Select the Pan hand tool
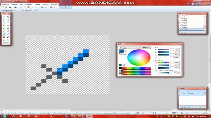The width and height of the screenshot is (211, 118). pyautogui.click(x=8, y=26)
